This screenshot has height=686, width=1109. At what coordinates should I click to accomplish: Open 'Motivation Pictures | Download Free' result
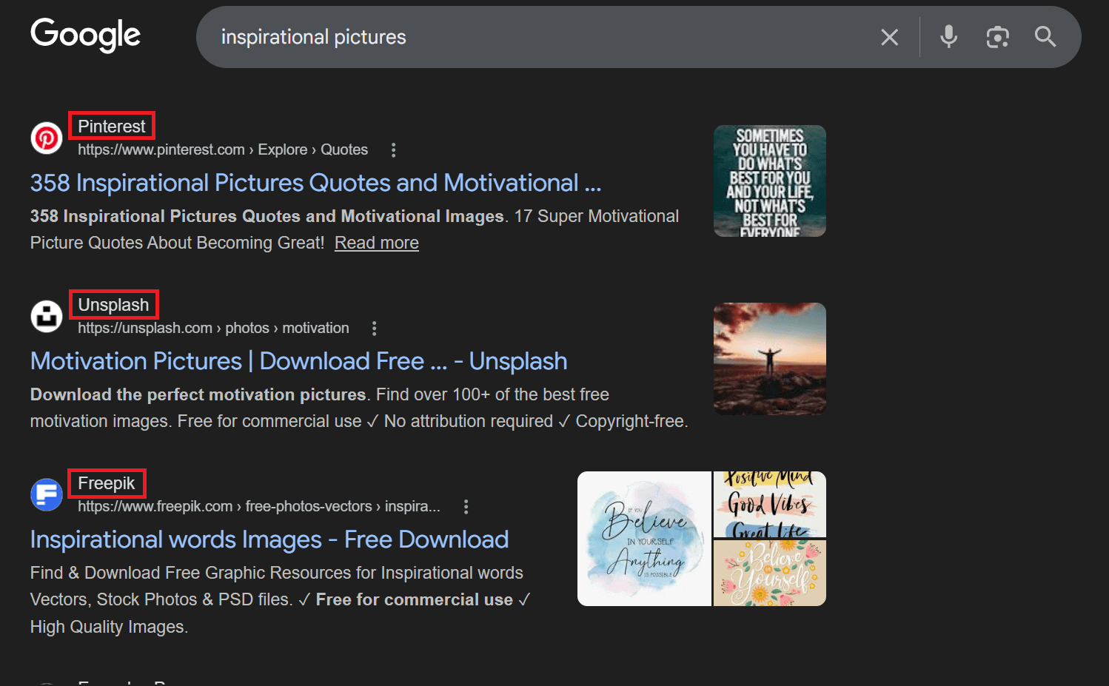[298, 361]
